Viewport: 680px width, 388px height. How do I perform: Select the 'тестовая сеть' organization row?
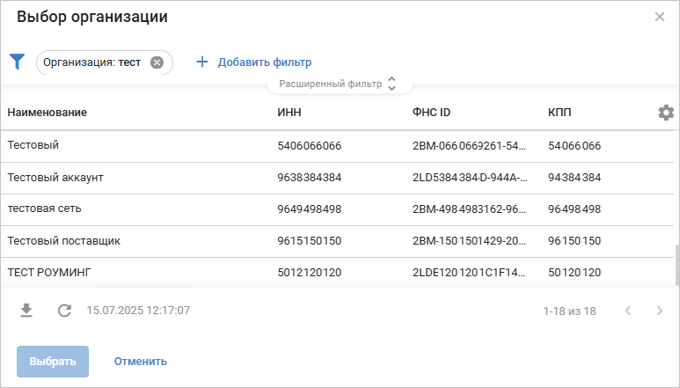(50, 209)
